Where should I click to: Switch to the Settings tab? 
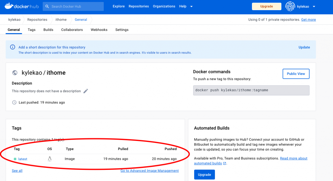tap(122, 30)
